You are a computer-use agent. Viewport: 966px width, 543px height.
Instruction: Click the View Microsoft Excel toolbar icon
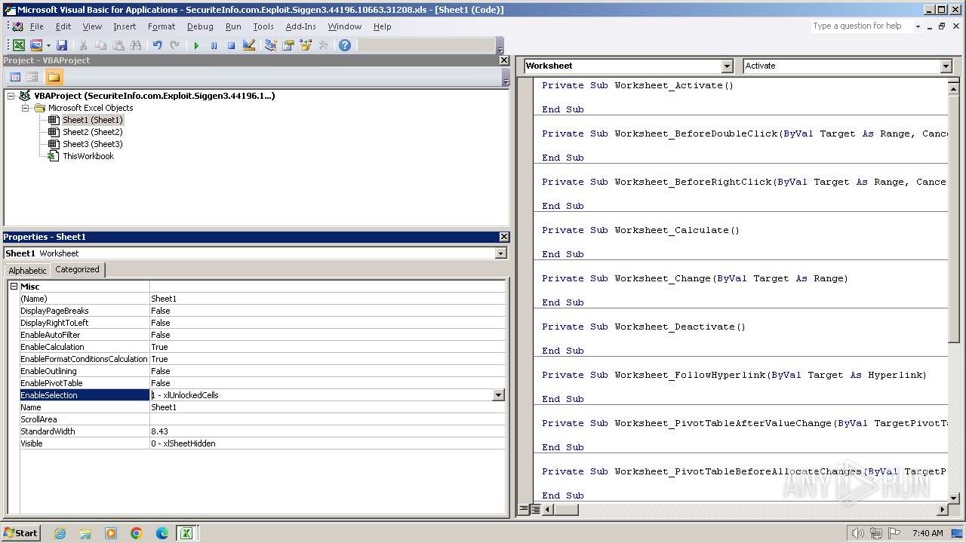[19, 45]
